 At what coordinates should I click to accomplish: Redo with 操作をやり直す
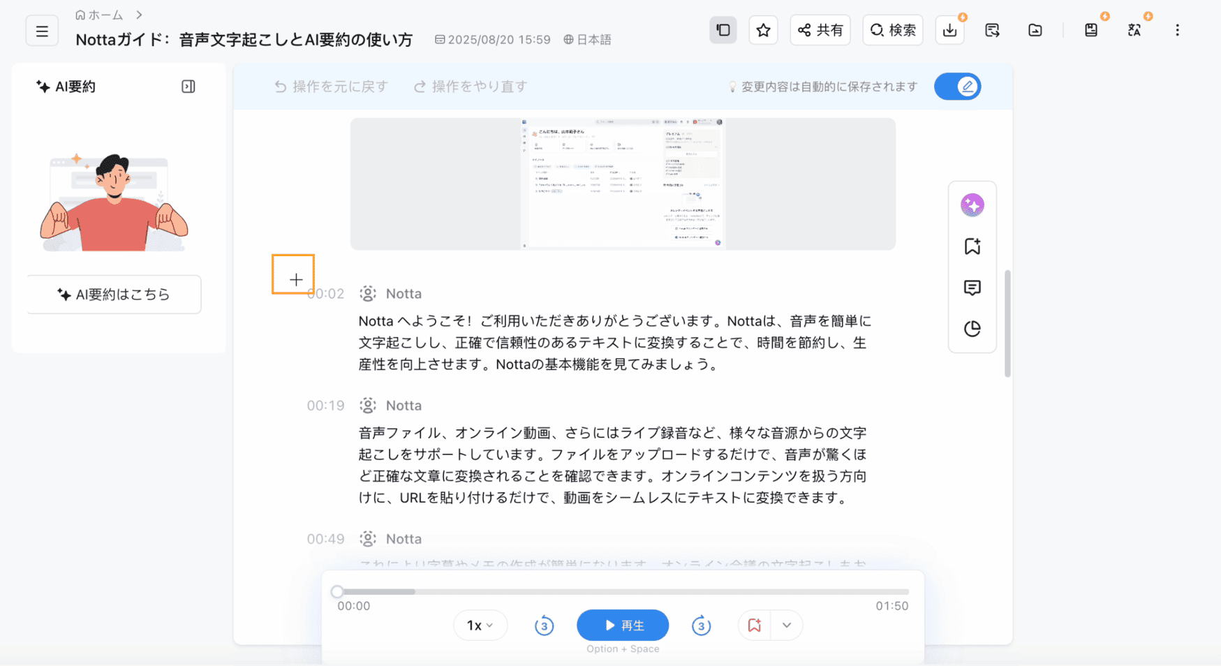(x=471, y=87)
